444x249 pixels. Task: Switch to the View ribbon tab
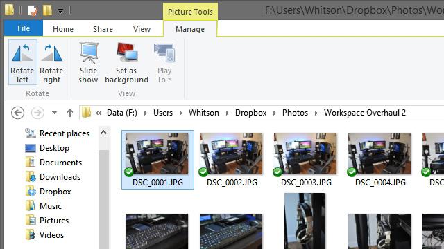pos(142,29)
